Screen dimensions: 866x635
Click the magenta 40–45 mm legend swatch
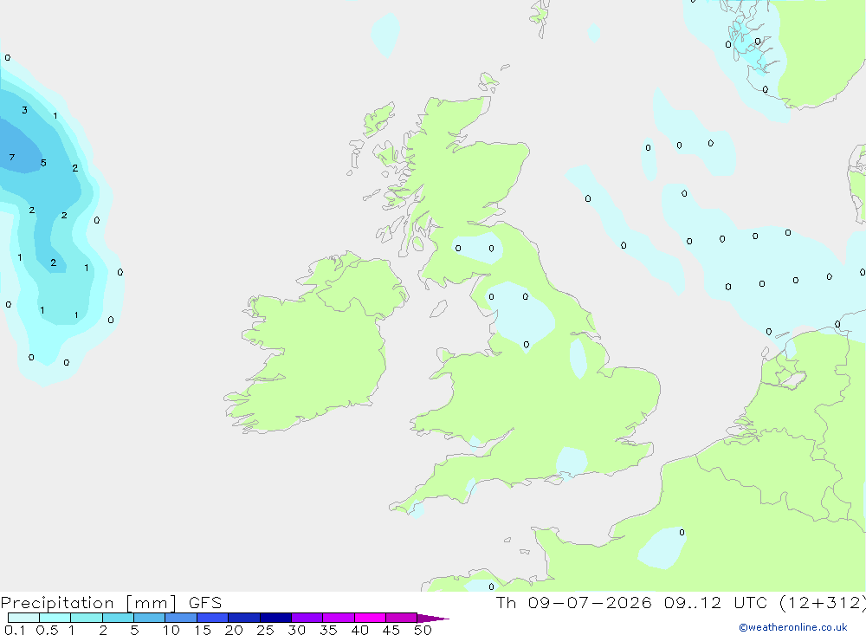(370, 618)
